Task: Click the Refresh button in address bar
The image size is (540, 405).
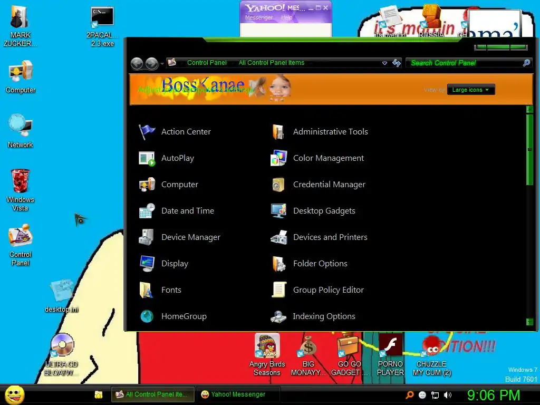Action: click(397, 63)
